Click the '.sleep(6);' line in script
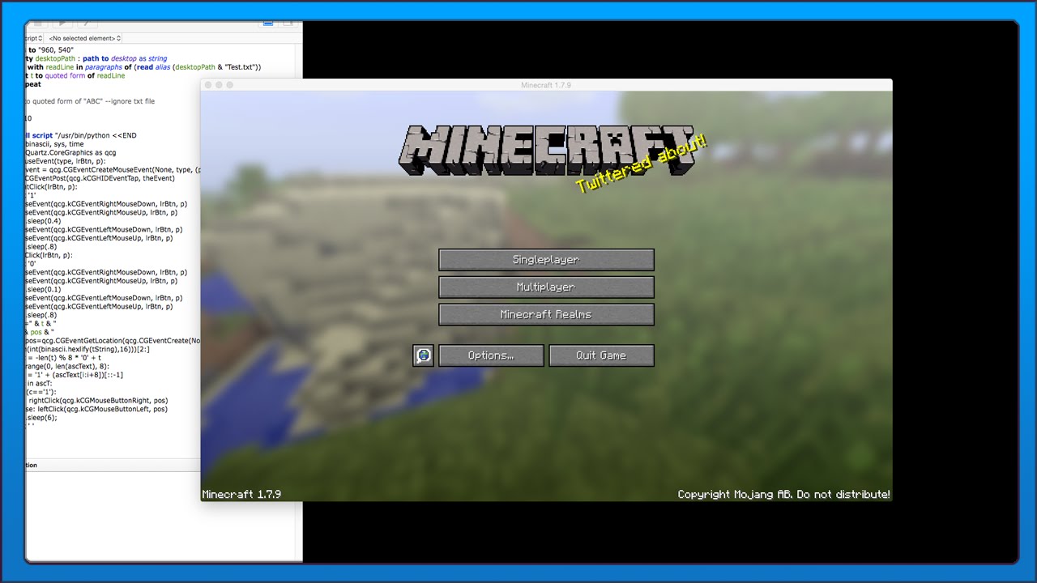Viewport: 1037px width, 583px height. pyautogui.click(x=41, y=418)
